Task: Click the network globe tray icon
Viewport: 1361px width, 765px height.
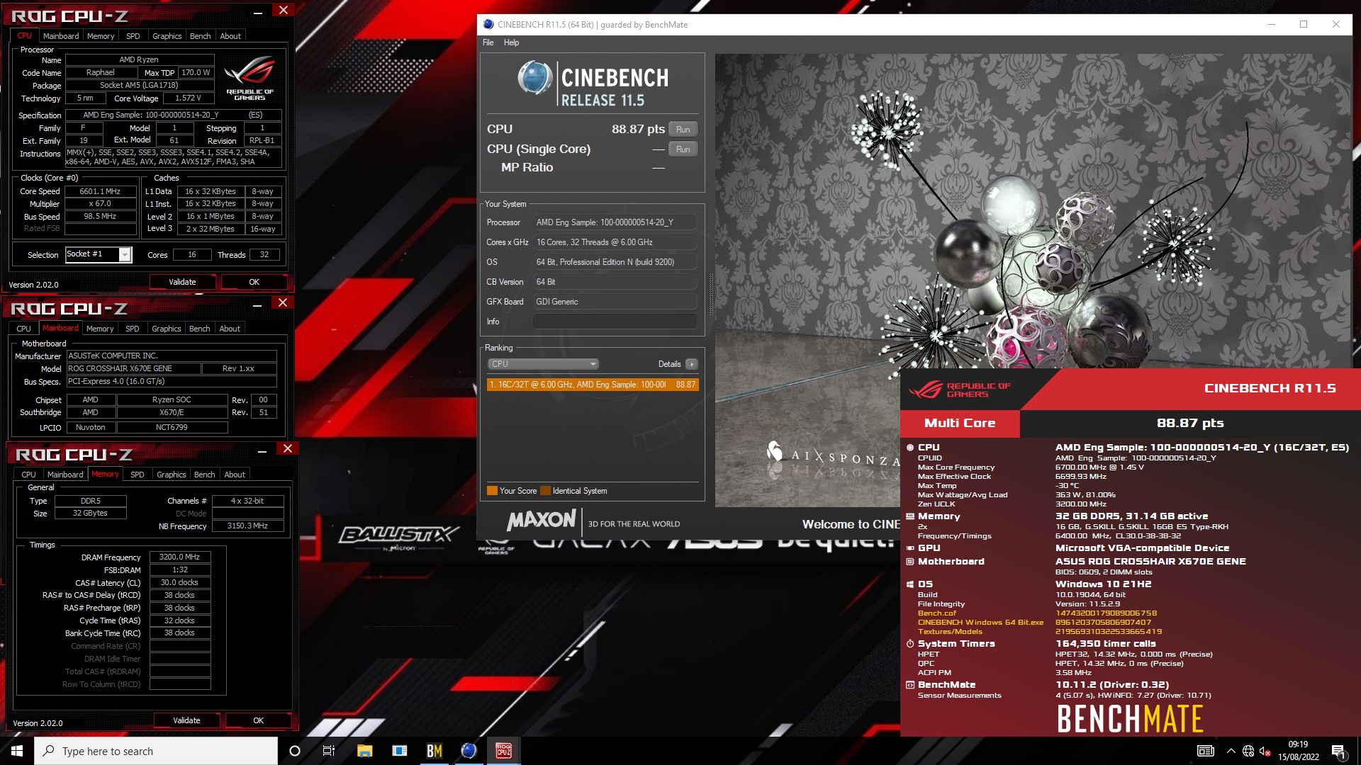Action: pos(1248,751)
